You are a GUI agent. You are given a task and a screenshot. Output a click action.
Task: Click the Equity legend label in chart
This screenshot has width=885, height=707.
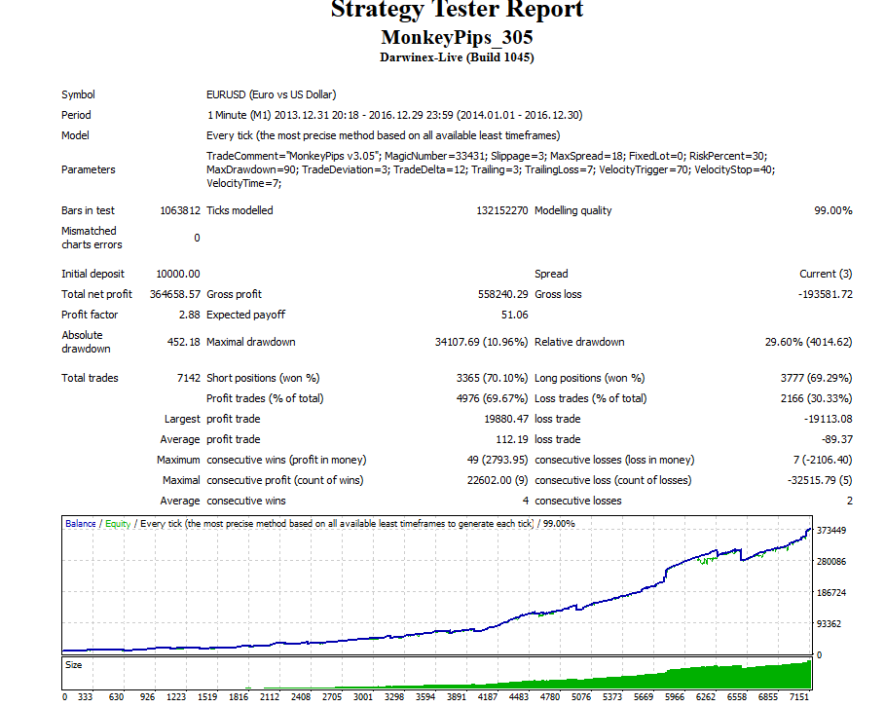click(118, 524)
